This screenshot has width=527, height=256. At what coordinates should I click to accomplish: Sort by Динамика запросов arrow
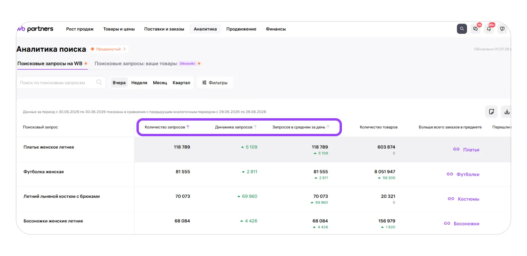click(x=255, y=127)
